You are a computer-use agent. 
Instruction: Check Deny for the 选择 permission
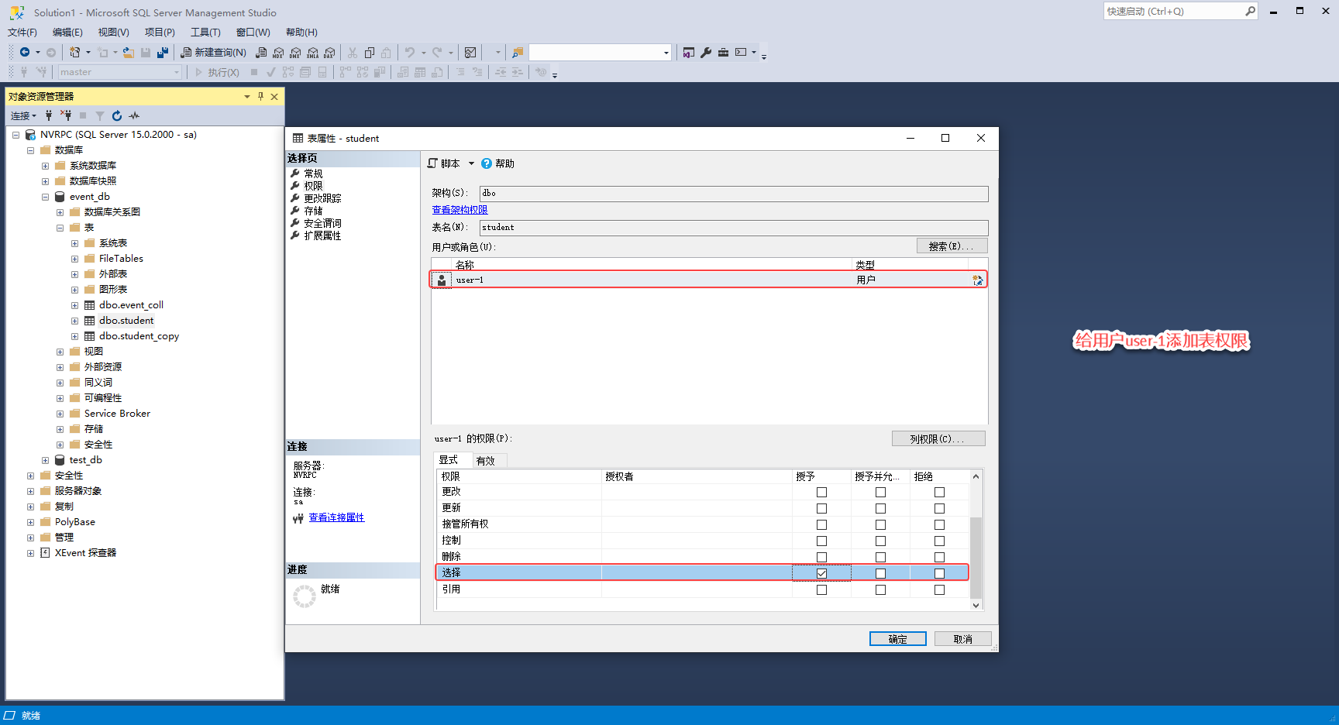[939, 574]
